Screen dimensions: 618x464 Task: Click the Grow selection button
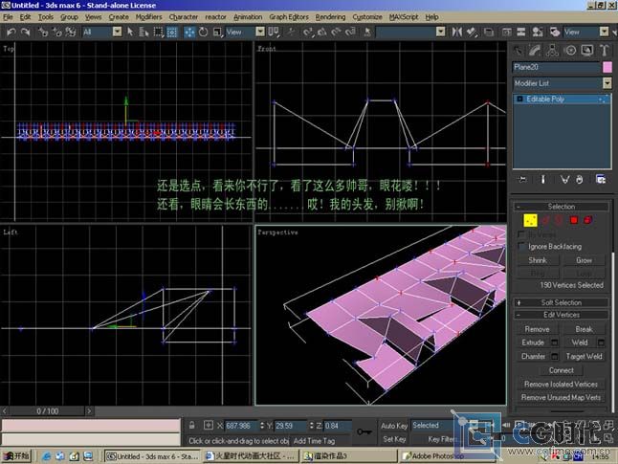[x=584, y=260]
